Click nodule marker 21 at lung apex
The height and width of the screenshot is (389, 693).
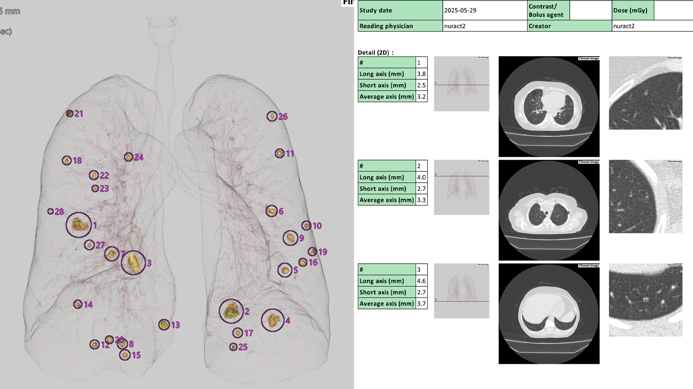point(70,113)
